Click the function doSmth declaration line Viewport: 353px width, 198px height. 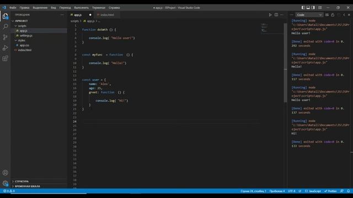tap(99, 30)
